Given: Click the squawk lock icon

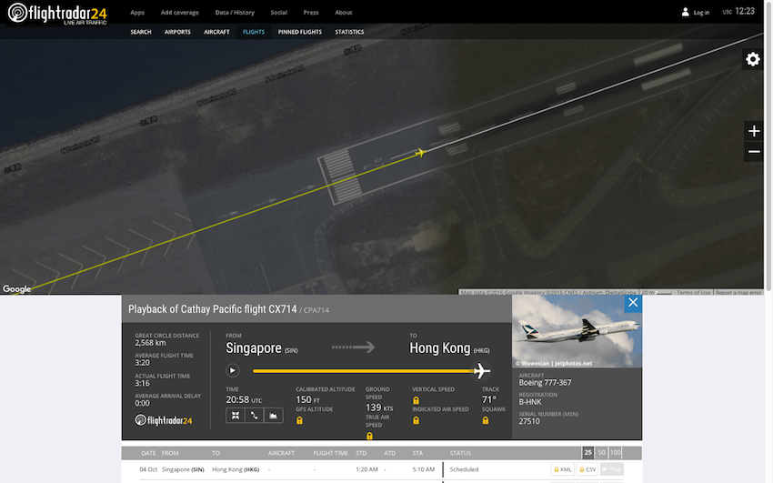Looking at the screenshot, I should click(486, 420).
